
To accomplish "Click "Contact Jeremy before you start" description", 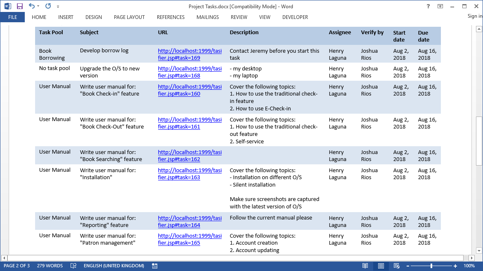I will [274, 54].
